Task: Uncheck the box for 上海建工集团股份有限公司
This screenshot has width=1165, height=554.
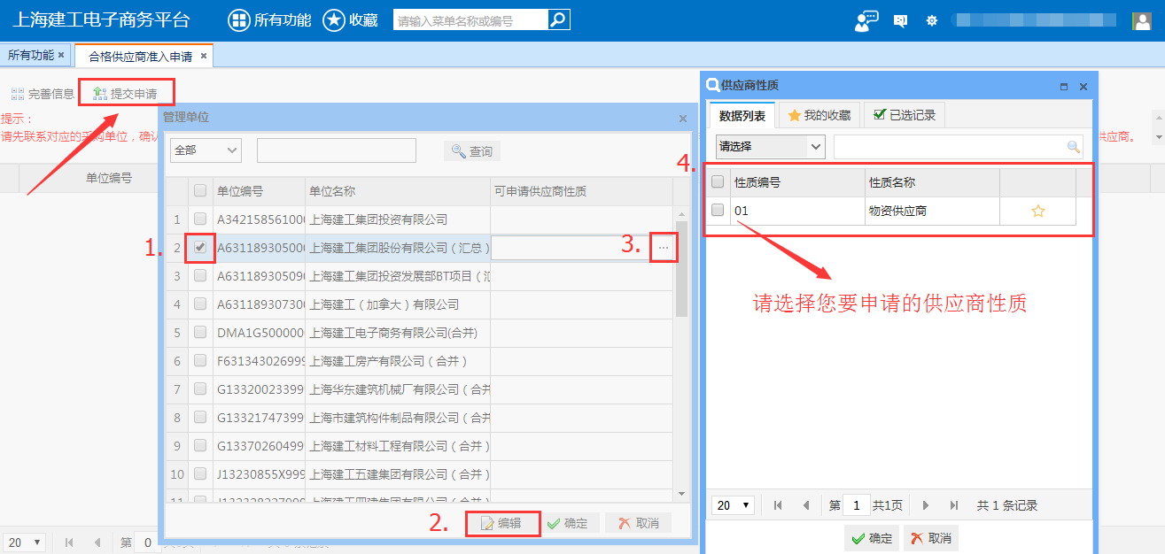Action: coord(200,247)
